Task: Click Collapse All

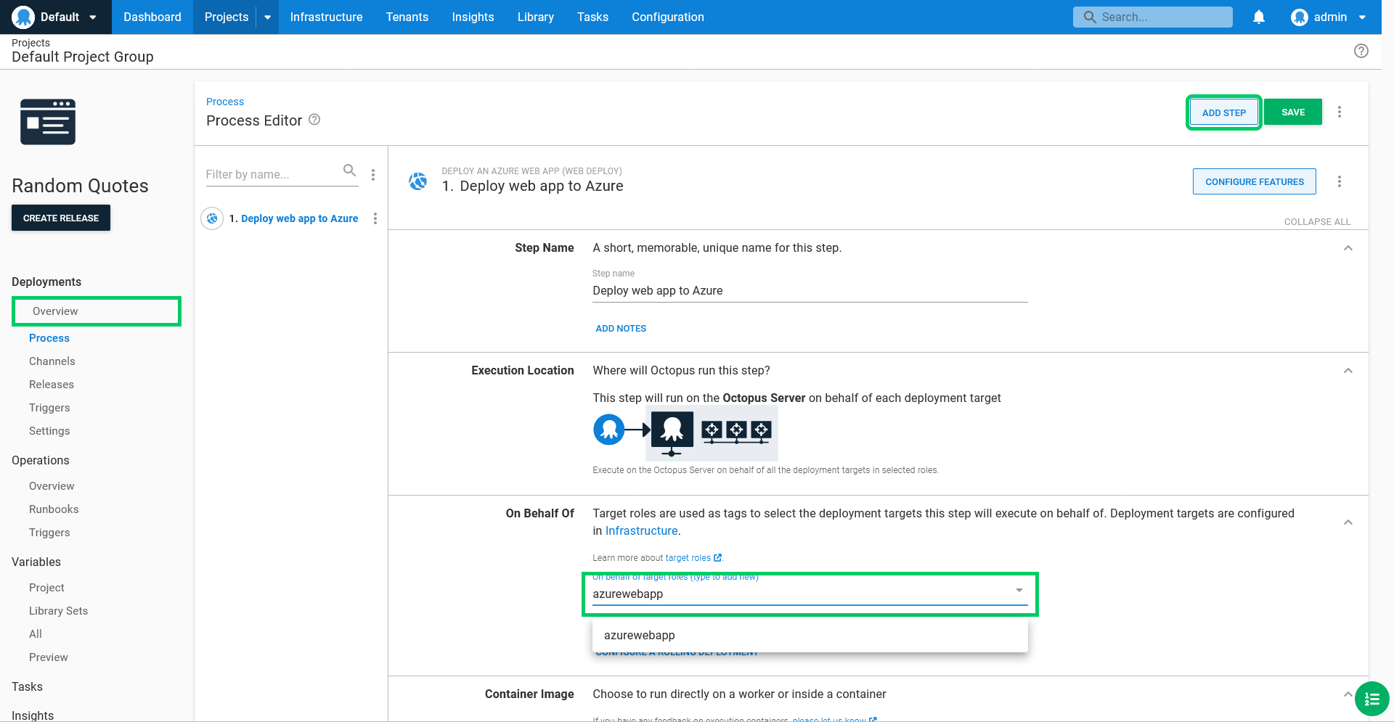Action: [x=1317, y=222]
